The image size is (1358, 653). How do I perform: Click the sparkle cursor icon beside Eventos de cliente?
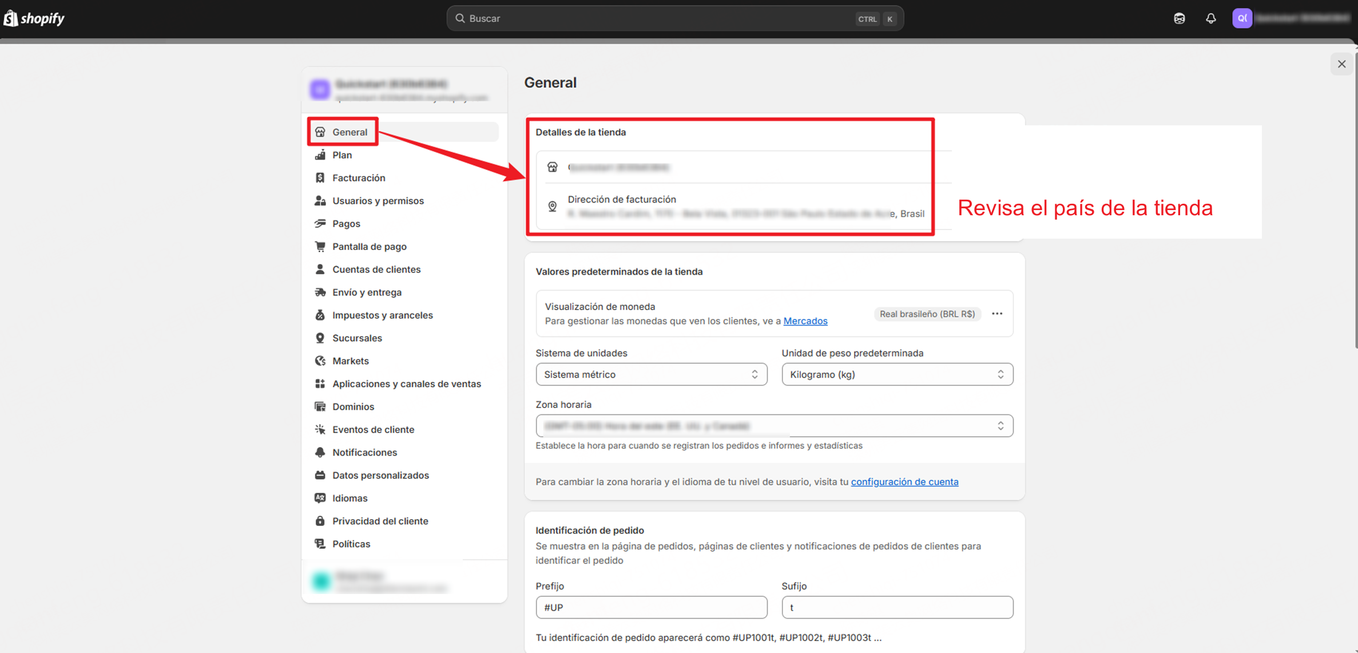(320, 430)
